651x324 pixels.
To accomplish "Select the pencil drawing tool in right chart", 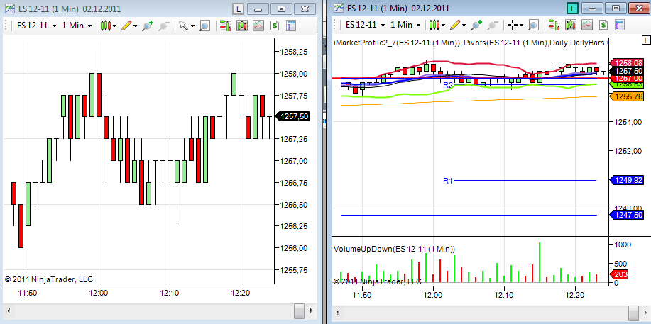I will coord(455,25).
